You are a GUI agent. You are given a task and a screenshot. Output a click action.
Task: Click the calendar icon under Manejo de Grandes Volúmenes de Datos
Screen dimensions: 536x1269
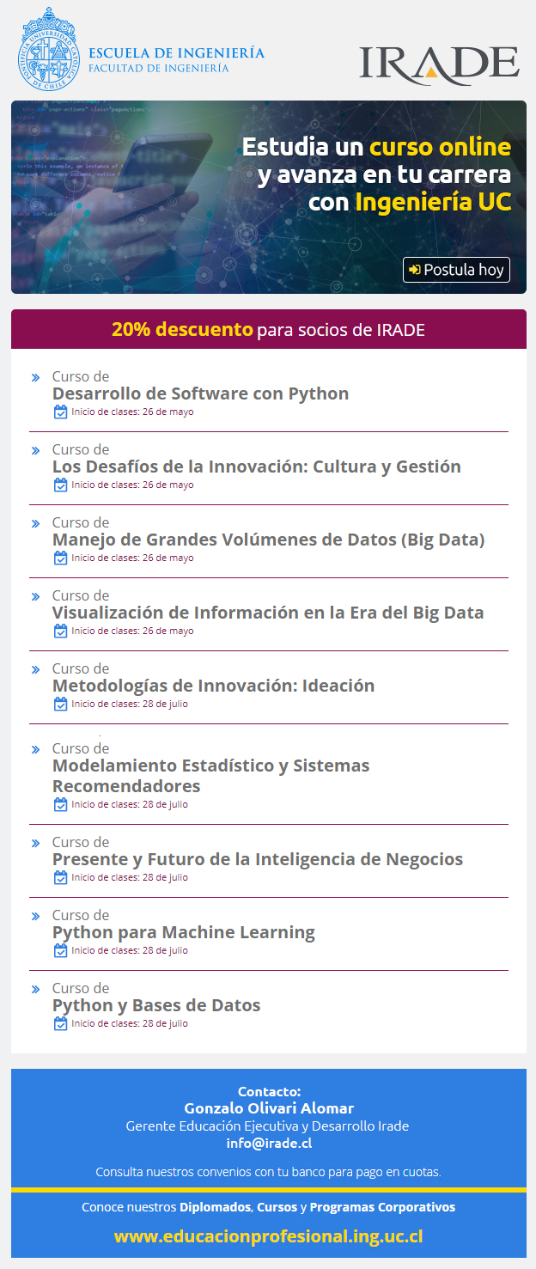point(61,558)
